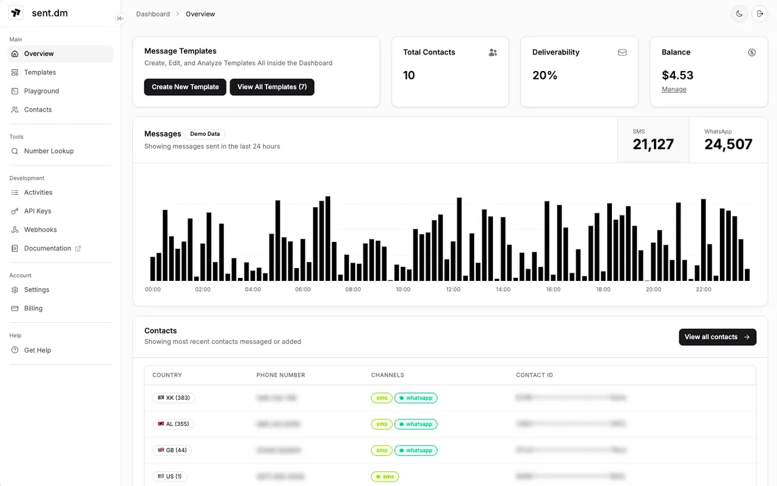Viewport: 777px width, 486px height.
Task: Select the SMS message count tab
Action: pos(653,140)
